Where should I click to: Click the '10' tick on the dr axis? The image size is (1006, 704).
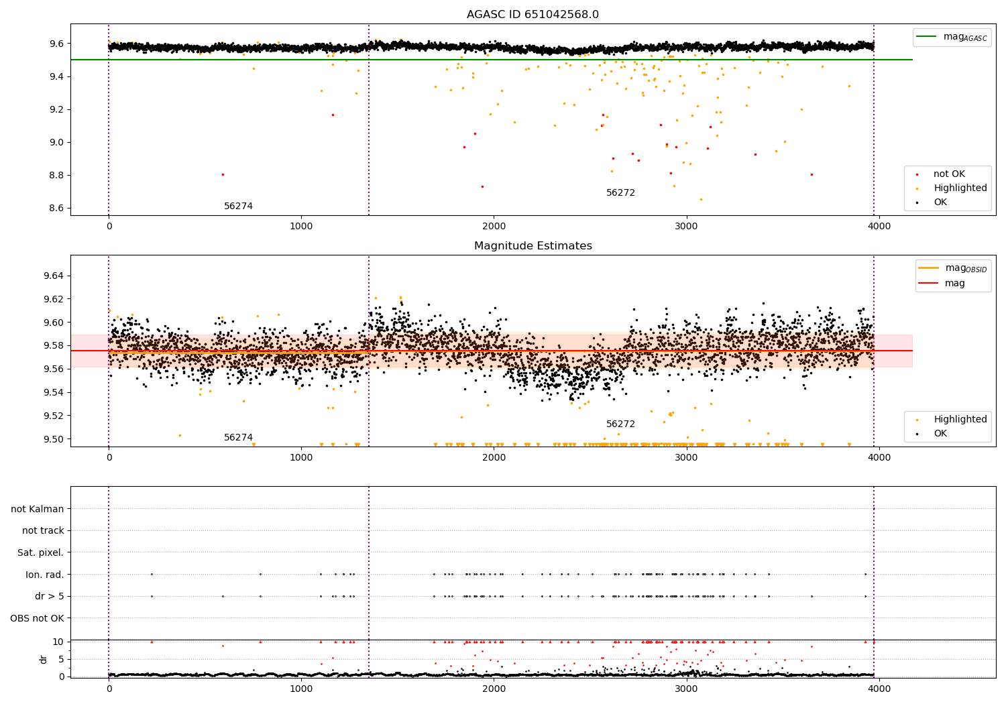[58, 642]
